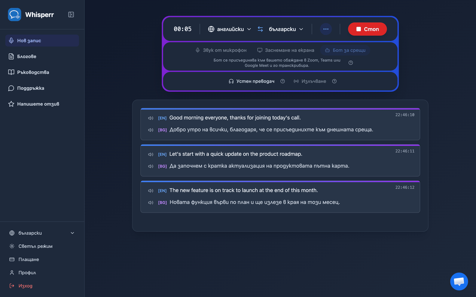Play audio of "Новата функция върви" line

[151, 203]
